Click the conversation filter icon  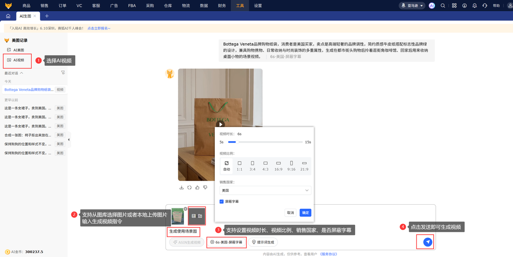point(63,73)
